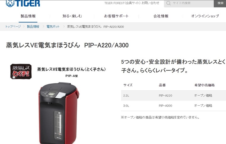Screen dimensions: 226x144
Task: Open the お問い合わせ link
Action: (150, 3)
